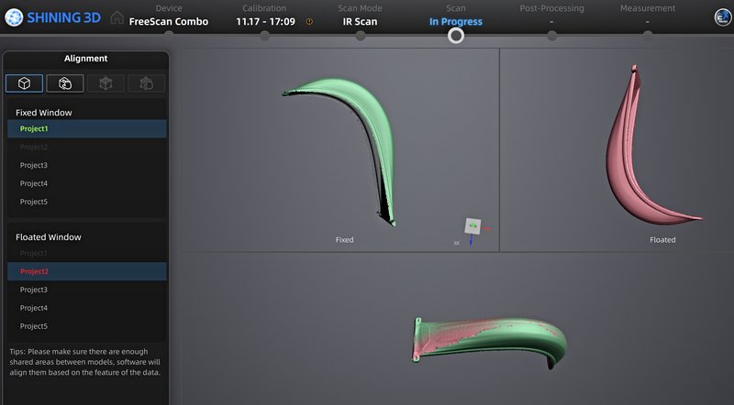
Task: Click the home icon in top bar
Action: (x=117, y=17)
